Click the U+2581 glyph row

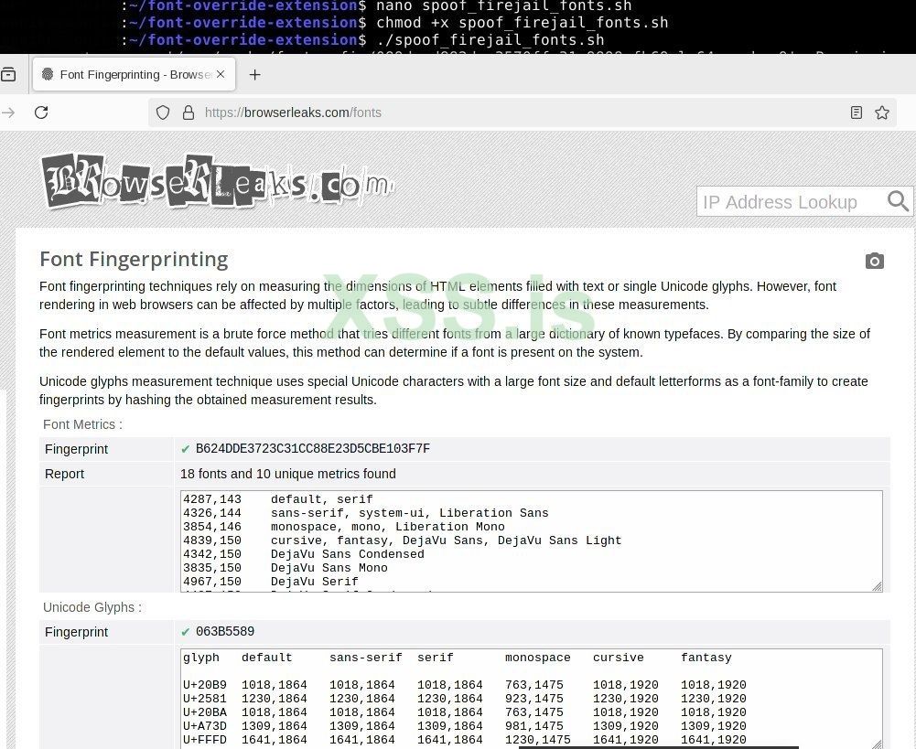(465, 698)
